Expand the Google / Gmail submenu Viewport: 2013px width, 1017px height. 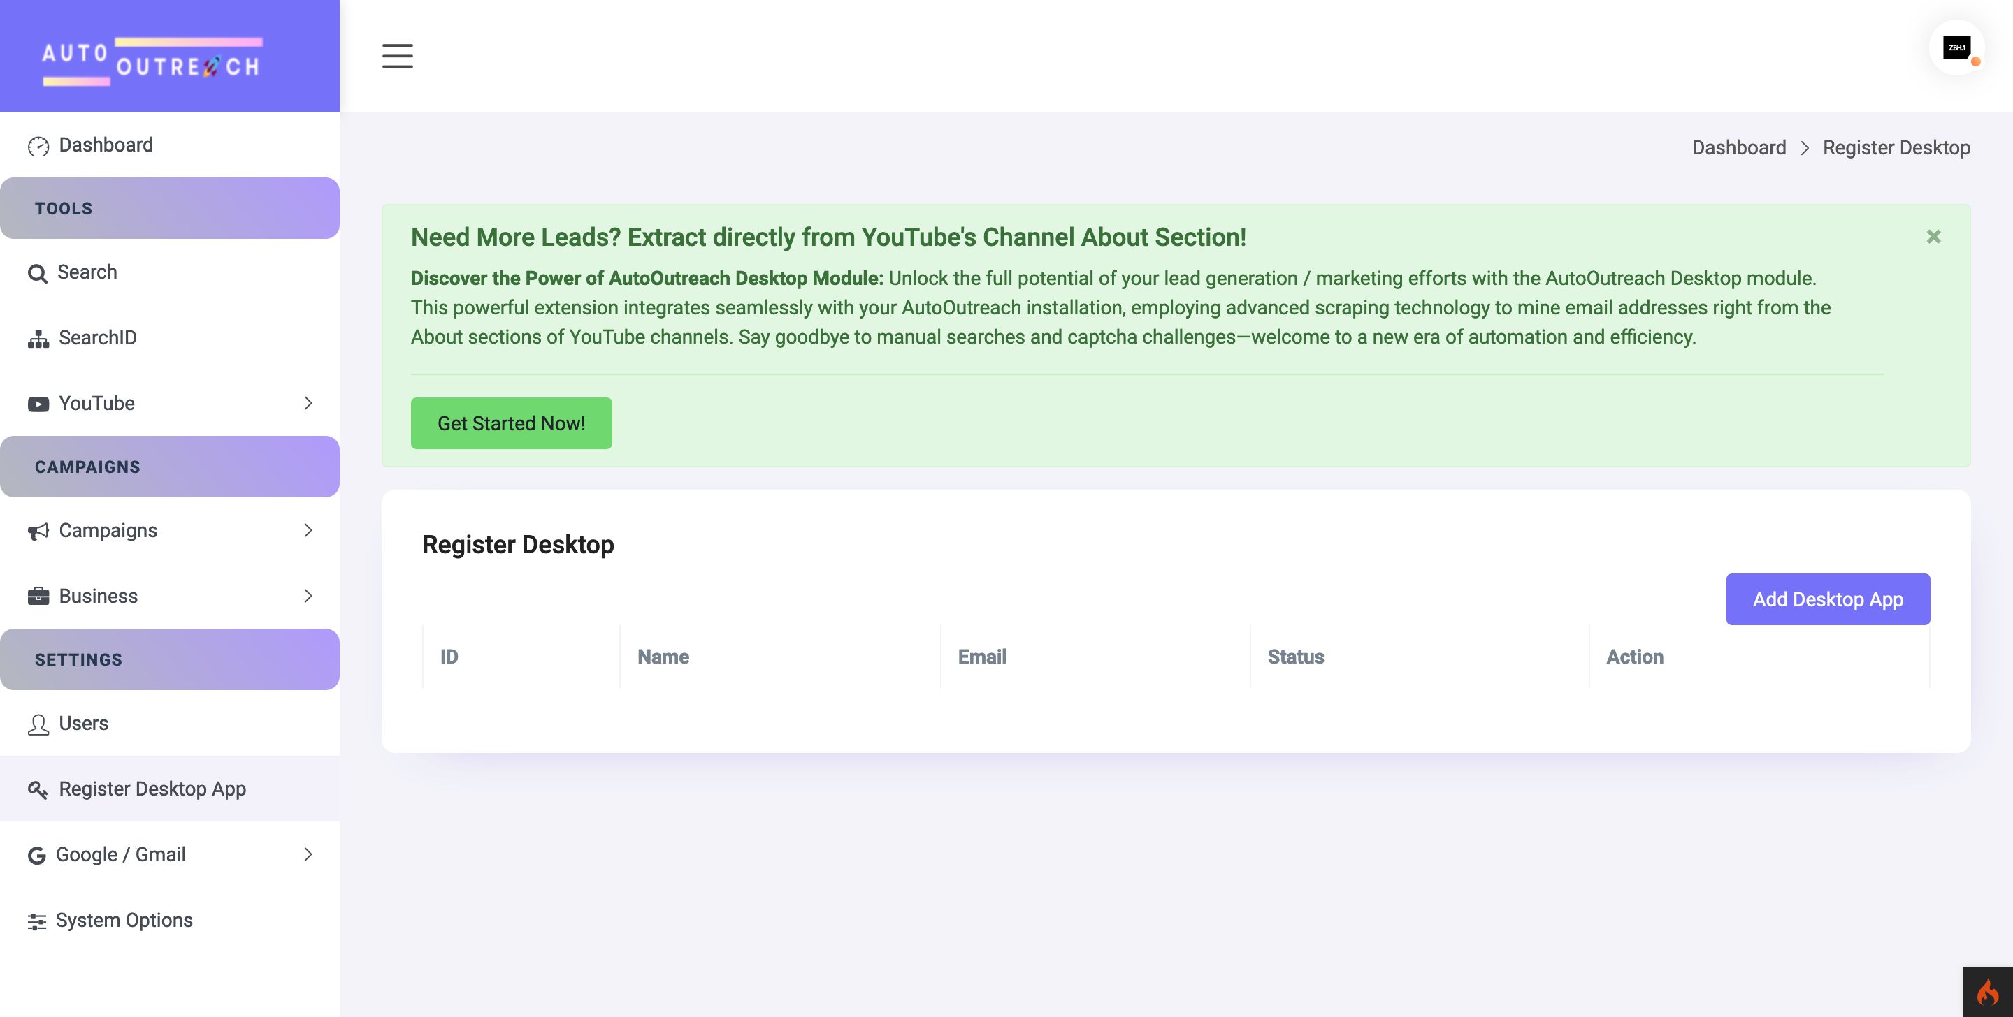tap(308, 854)
